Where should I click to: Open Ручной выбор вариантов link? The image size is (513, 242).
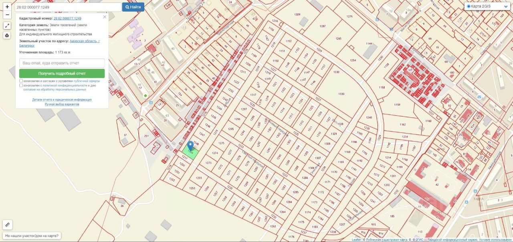[x=62, y=104]
